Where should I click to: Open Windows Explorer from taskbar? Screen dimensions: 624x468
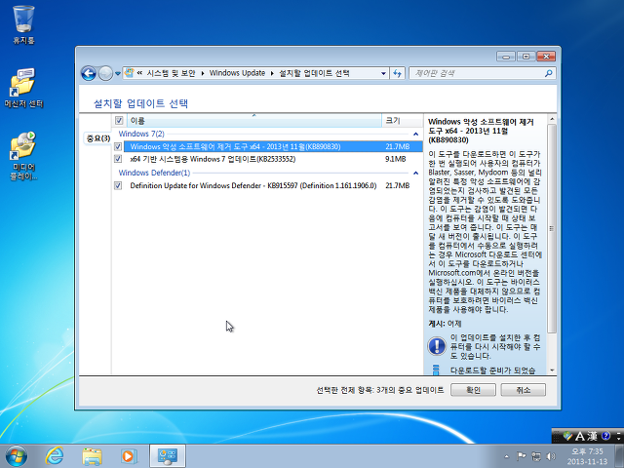click(x=92, y=456)
